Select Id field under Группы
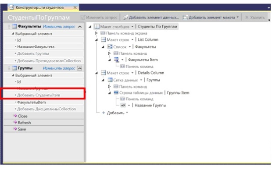This screenshot has width=272, height=173. (19, 82)
